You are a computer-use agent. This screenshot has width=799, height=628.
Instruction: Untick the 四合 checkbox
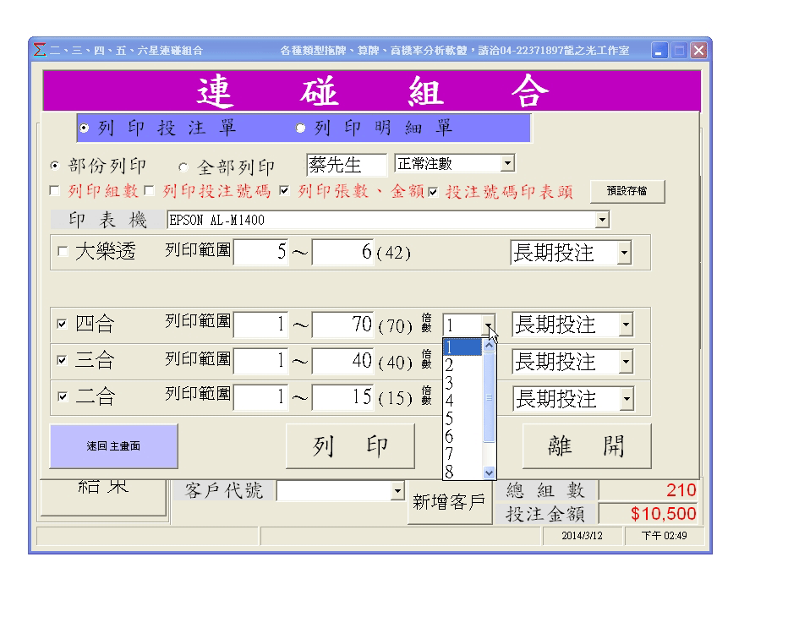pyautogui.click(x=63, y=324)
